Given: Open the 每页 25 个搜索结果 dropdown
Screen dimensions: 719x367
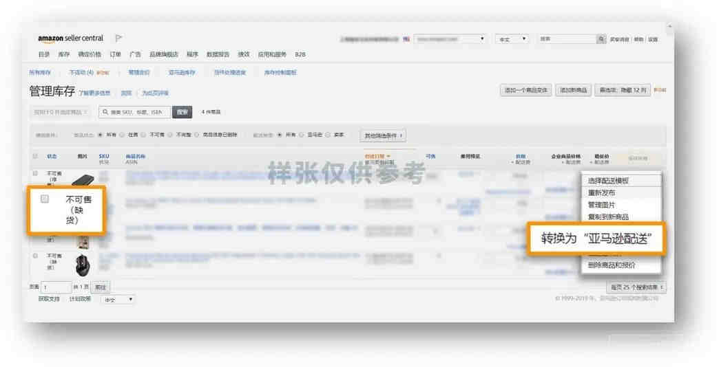Looking at the screenshot, I should [x=636, y=287].
